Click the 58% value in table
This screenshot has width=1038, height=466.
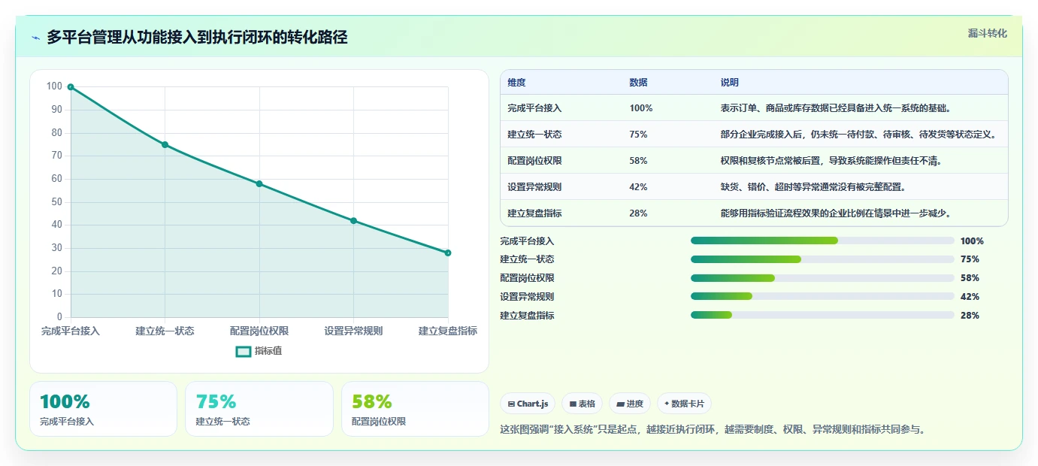[x=638, y=161]
